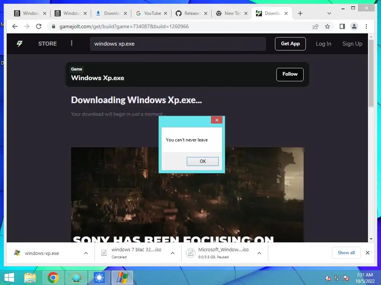The width and height of the screenshot is (381, 285).
Task: Expand Microsoft_Window iso options arrow
Action: click(259, 253)
